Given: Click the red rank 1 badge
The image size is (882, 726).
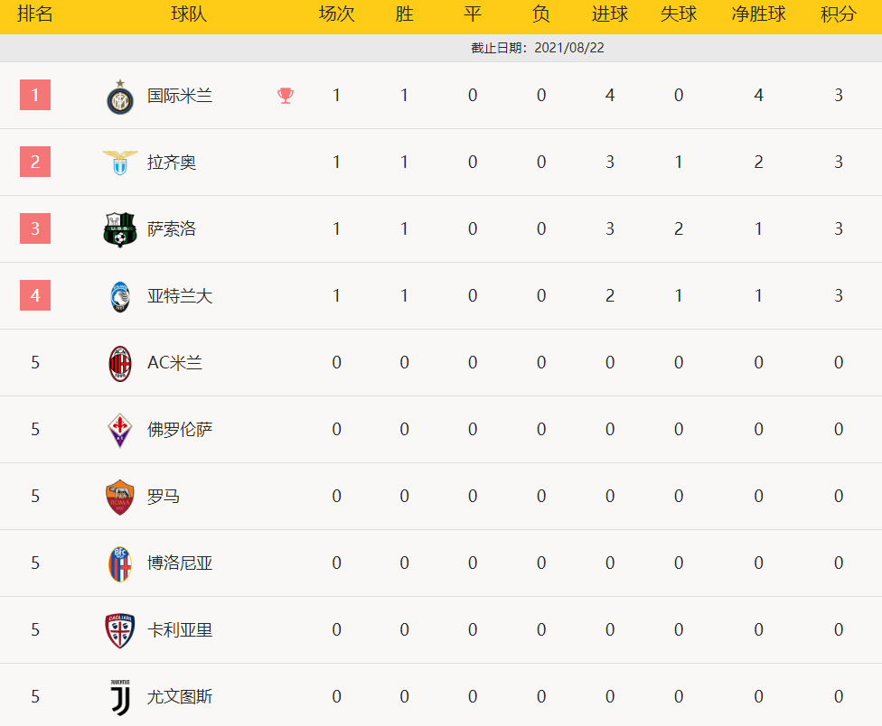Looking at the screenshot, I should [x=35, y=95].
